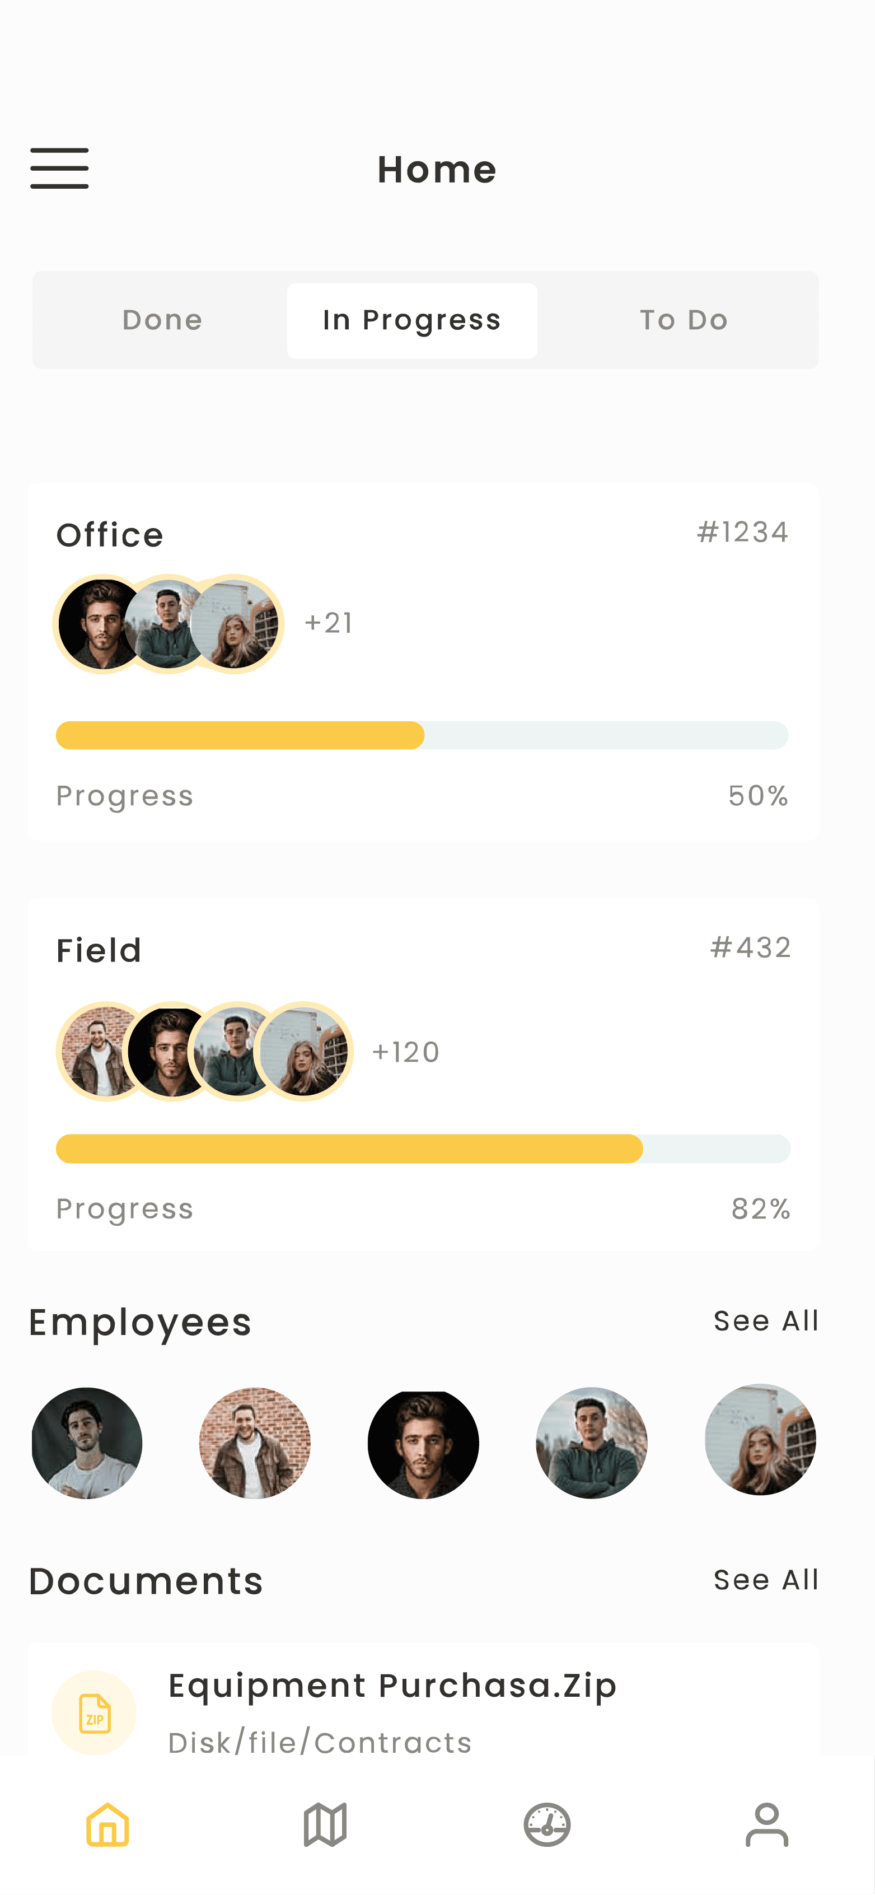Switch to the Done tab
The height and width of the screenshot is (1895, 875).
point(162,320)
